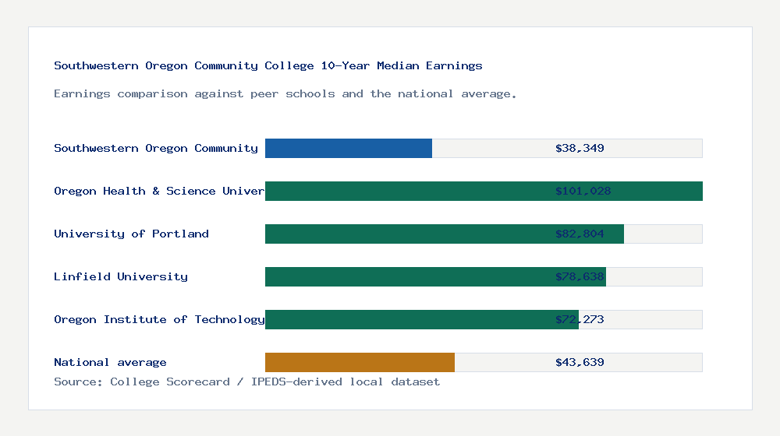Select the 'Oregon Institute of Technology' label

point(159,319)
